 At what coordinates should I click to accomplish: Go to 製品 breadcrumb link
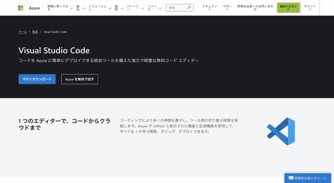(x=35, y=32)
